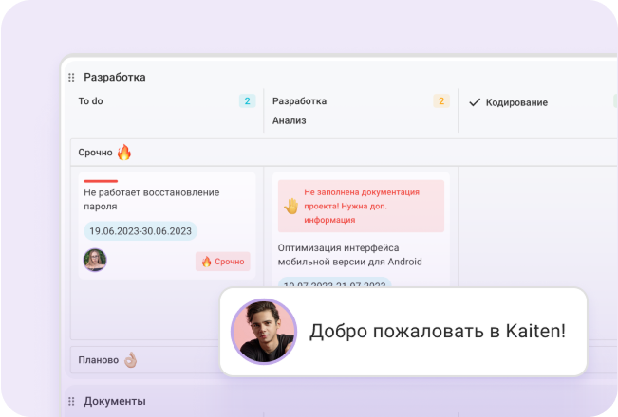The height and width of the screenshot is (417, 618).
Task: Collapse the Срочно swimlane
Action: [x=95, y=152]
